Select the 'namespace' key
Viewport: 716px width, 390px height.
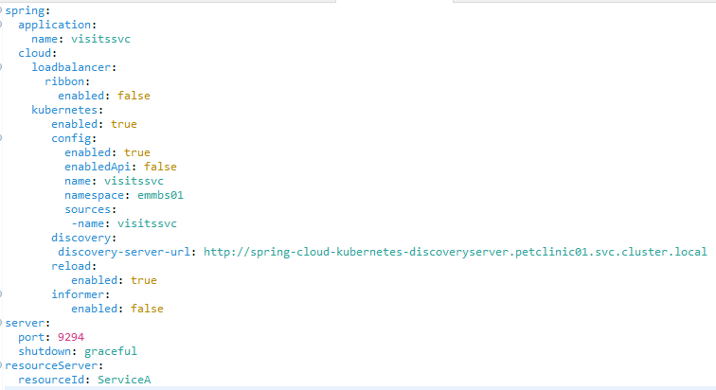click(x=94, y=195)
